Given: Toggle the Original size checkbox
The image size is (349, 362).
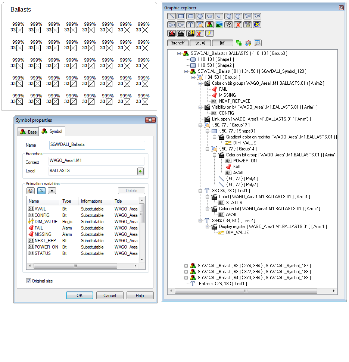Looking at the screenshot, I should point(29,281).
